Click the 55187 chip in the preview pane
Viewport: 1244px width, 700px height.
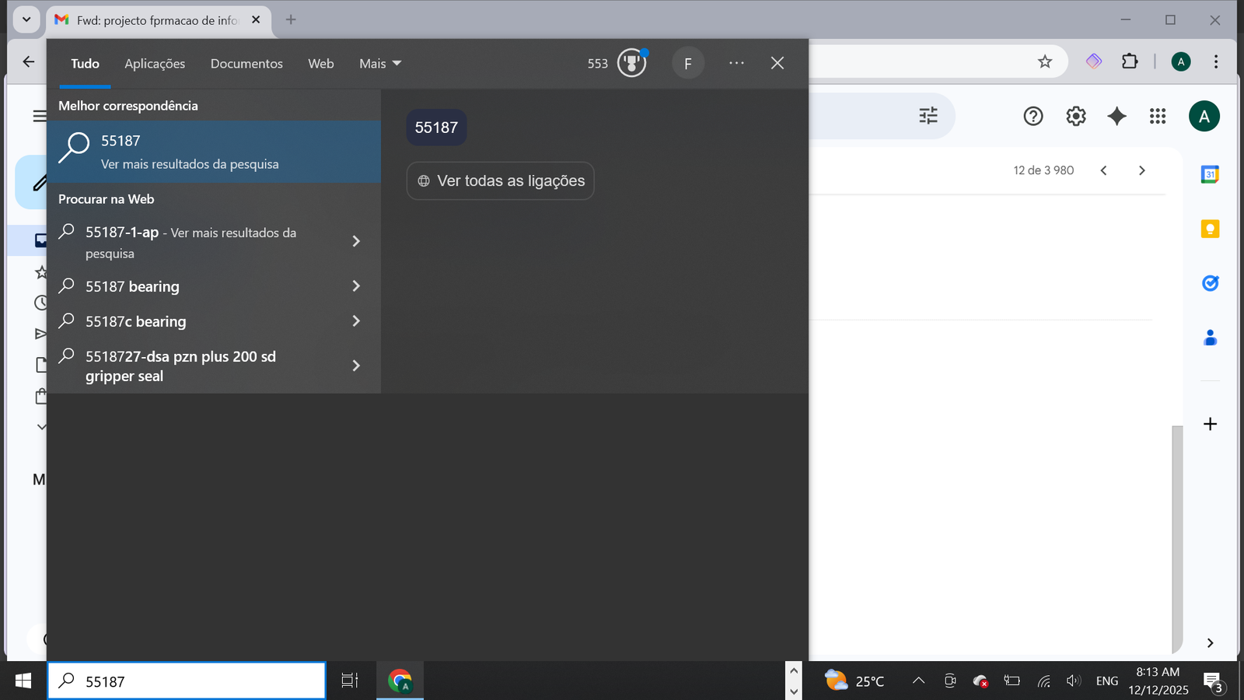(x=436, y=128)
